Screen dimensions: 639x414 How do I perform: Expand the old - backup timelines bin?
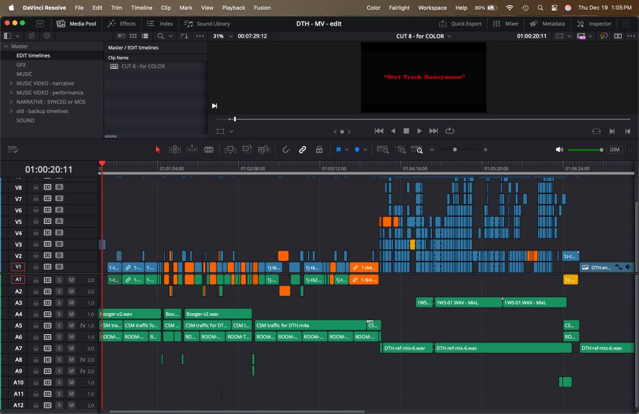11,111
